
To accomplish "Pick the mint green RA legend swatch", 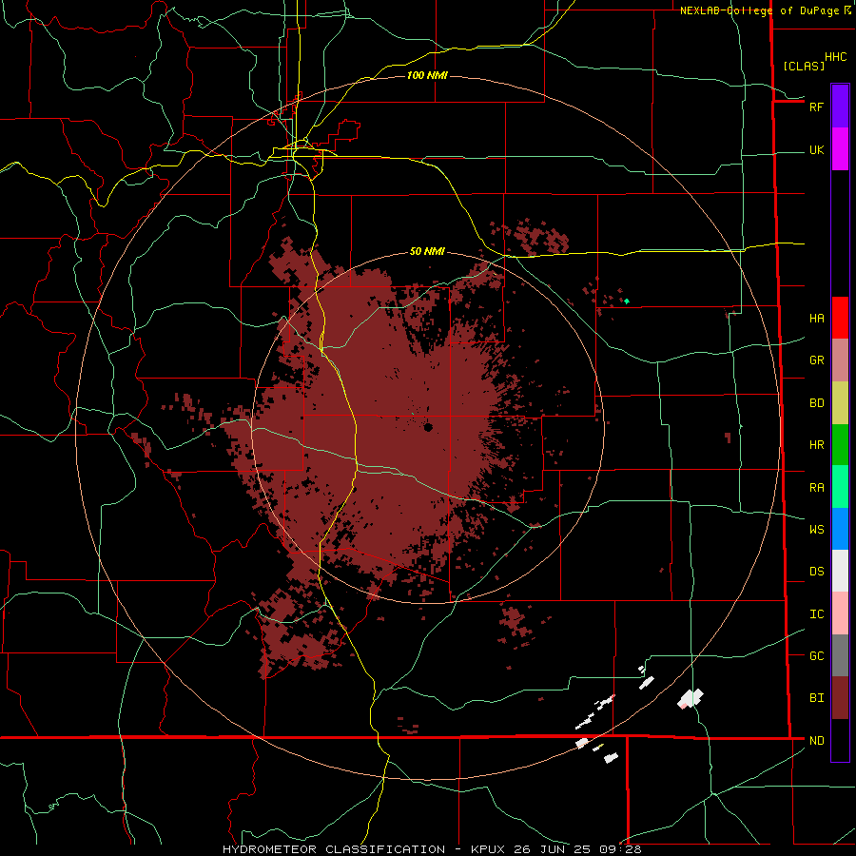I will click(840, 487).
